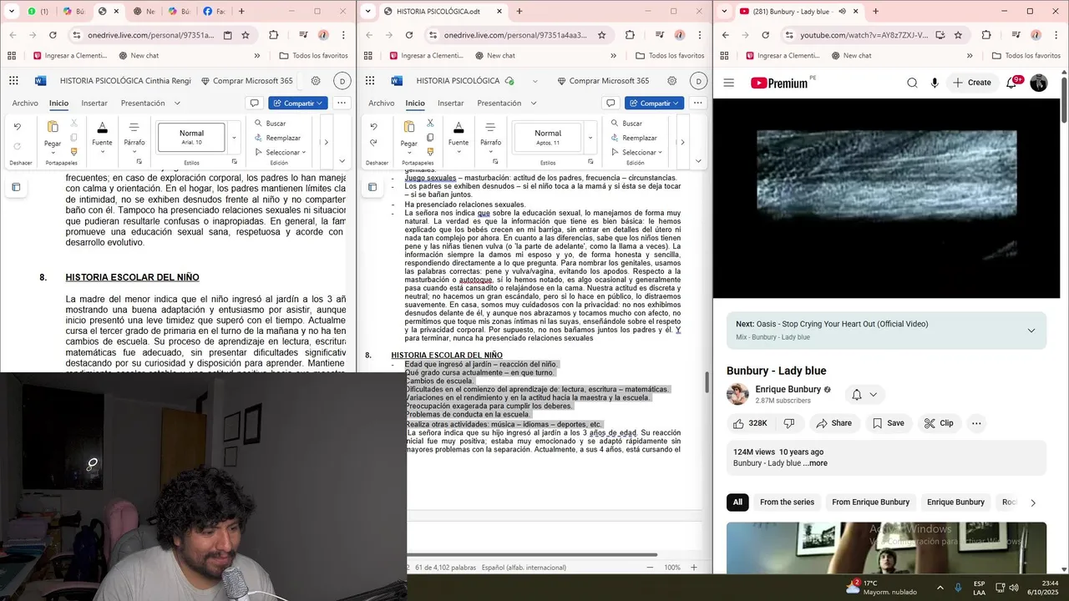Click the YouTube video player frame
1069x601 pixels.
(886, 198)
